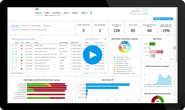Click Add / Edit Widgets button
Screen dimensions: 185x110
click(166, 19)
